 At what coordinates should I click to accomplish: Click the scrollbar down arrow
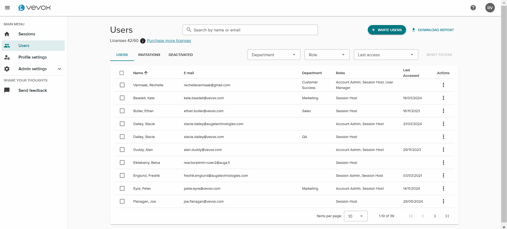504,227
